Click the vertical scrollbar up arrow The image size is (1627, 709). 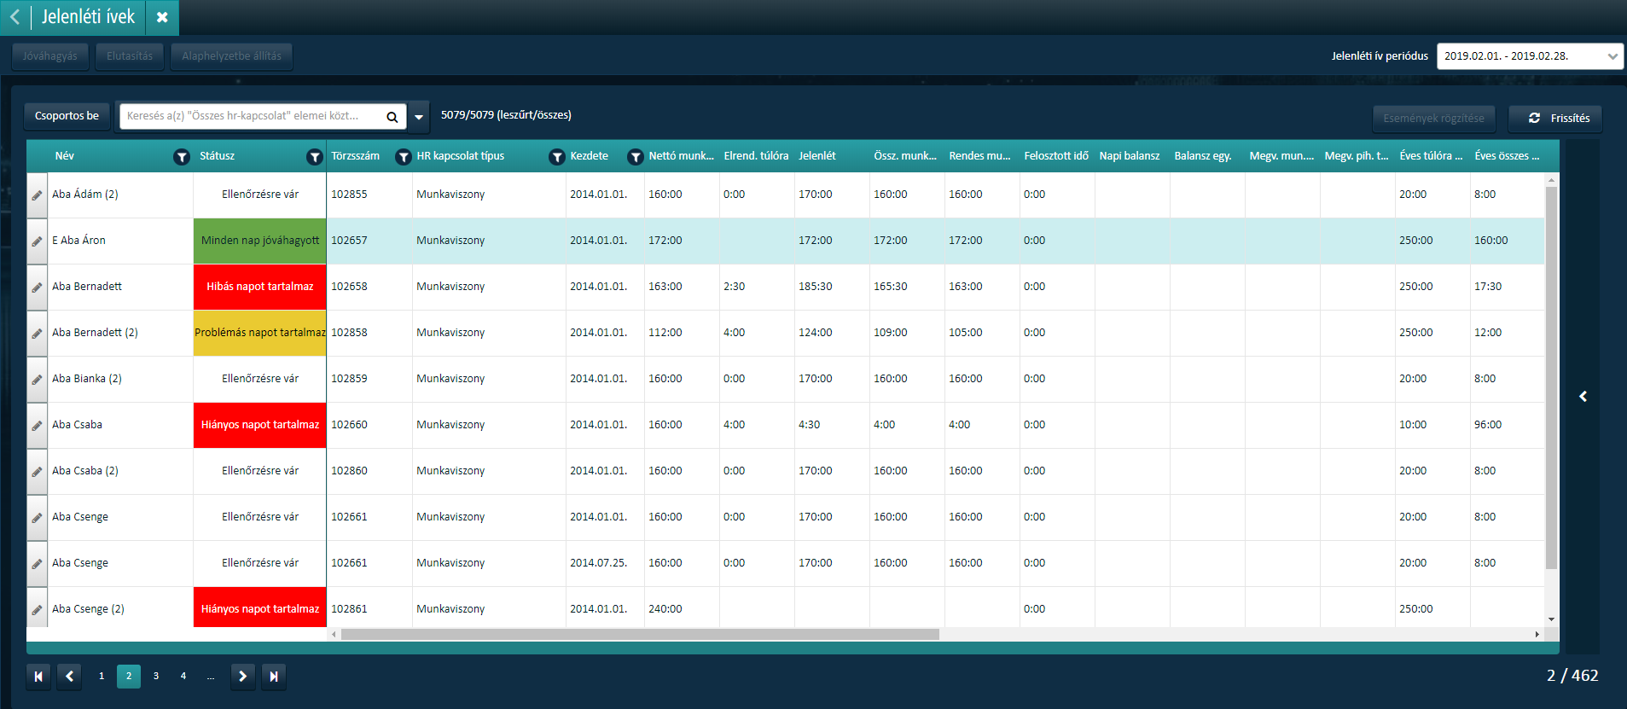point(1551,180)
